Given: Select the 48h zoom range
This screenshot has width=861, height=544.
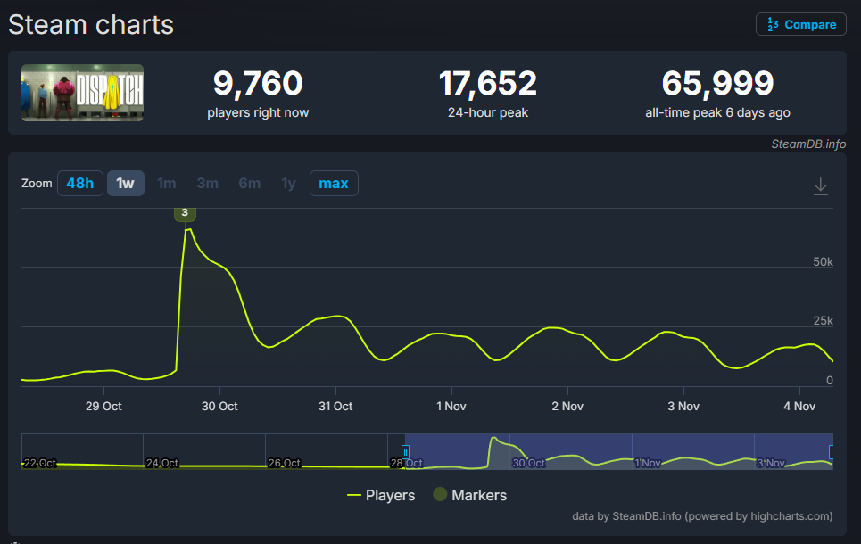Looking at the screenshot, I should (80, 184).
